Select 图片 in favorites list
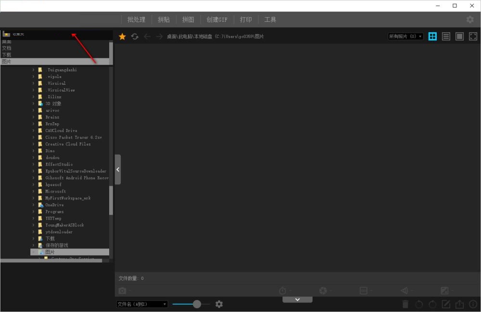The image size is (481, 312). [55, 62]
